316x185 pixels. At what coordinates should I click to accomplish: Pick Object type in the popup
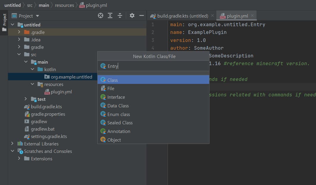point(114,140)
